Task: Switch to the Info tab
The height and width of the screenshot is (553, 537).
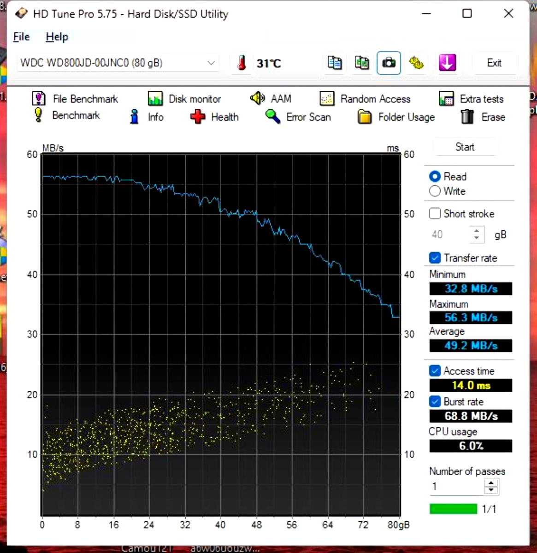Action: coord(146,117)
